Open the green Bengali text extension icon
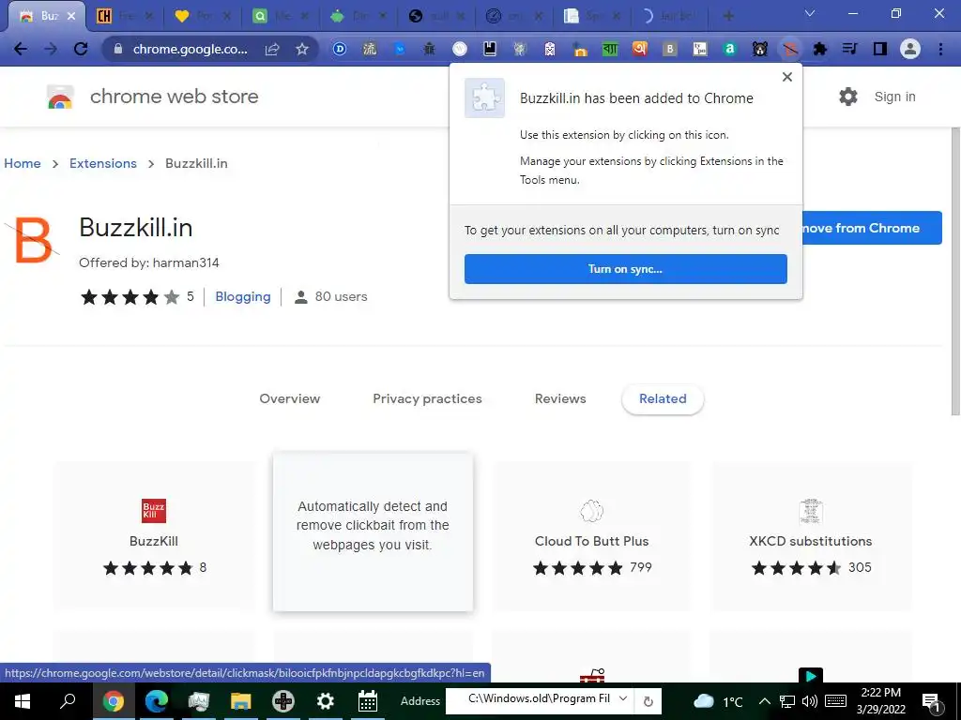The image size is (961, 720). point(610,49)
